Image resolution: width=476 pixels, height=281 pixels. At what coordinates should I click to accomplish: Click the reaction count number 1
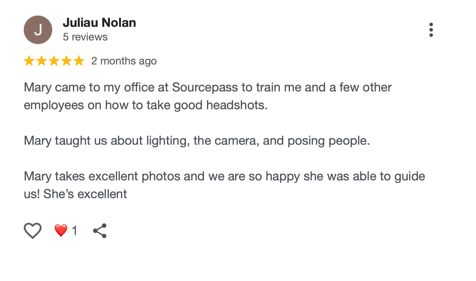point(74,231)
